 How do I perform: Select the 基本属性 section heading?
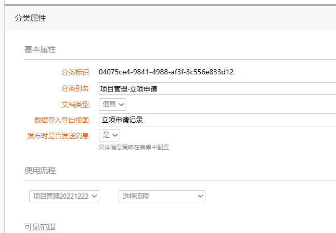click(x=40, y=49)
